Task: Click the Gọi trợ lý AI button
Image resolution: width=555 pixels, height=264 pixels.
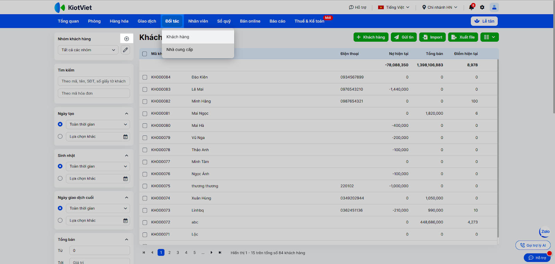Action: click(533, 245)
